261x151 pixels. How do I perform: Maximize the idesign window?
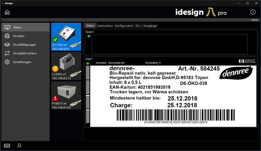tap(248, 3)
